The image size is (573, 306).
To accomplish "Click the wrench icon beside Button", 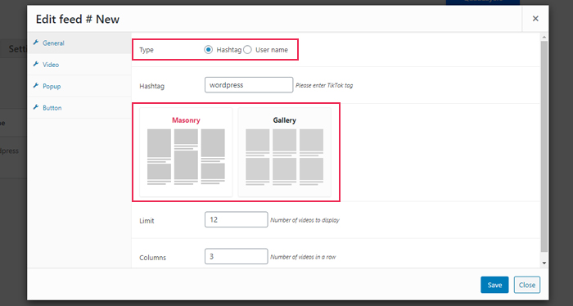I will click(x=36, y=107).
